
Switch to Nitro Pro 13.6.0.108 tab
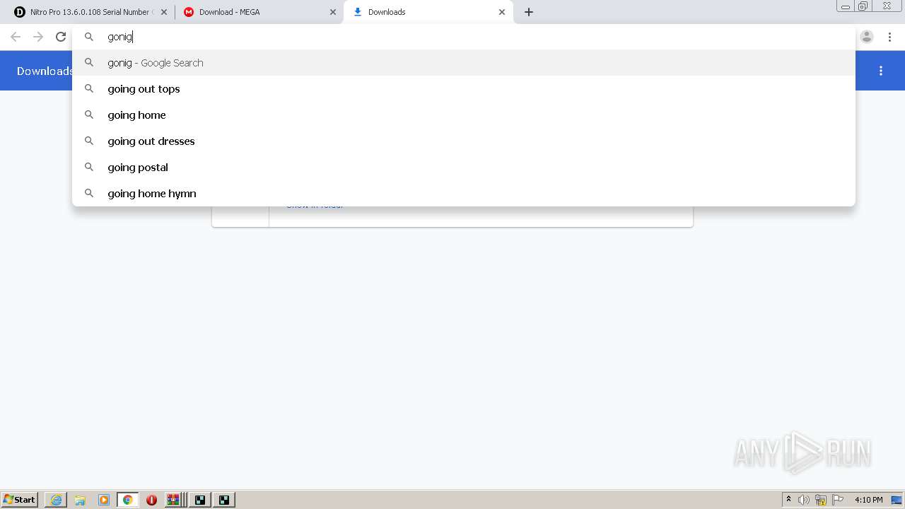[x=89, y=12]
